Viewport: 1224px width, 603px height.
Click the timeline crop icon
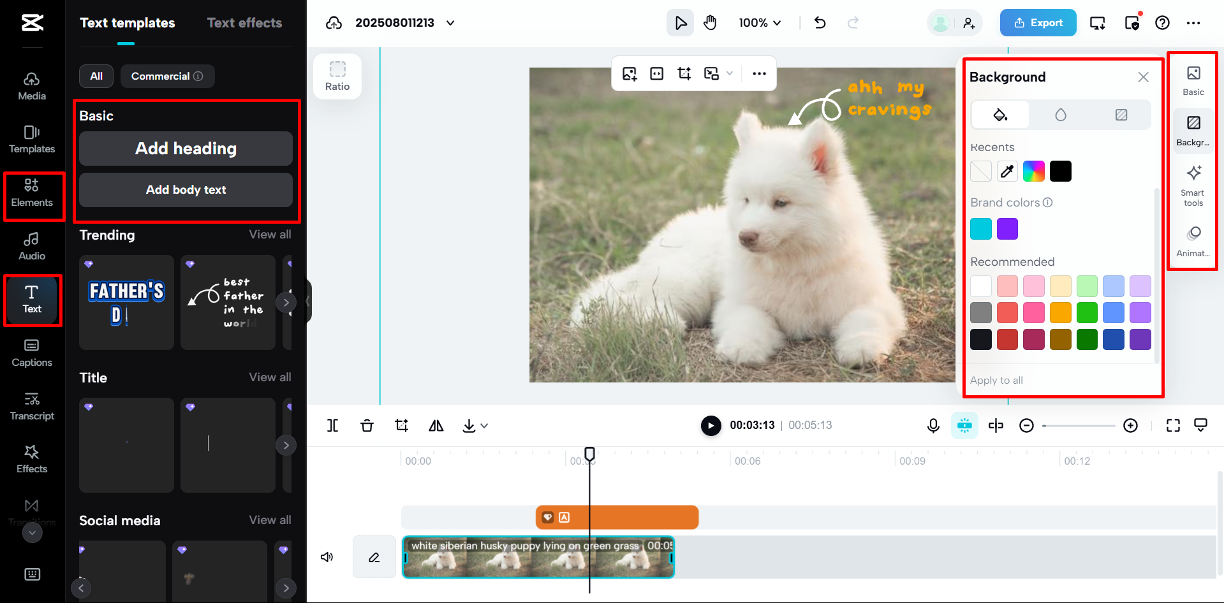point(401,425)
